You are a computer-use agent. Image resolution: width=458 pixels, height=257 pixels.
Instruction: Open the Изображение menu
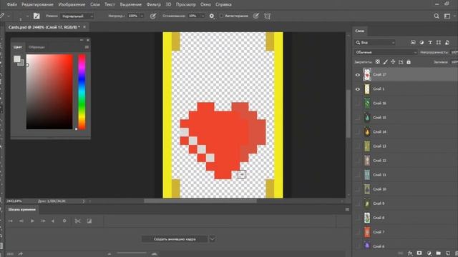pyautogui.click(x=72, y=4)
